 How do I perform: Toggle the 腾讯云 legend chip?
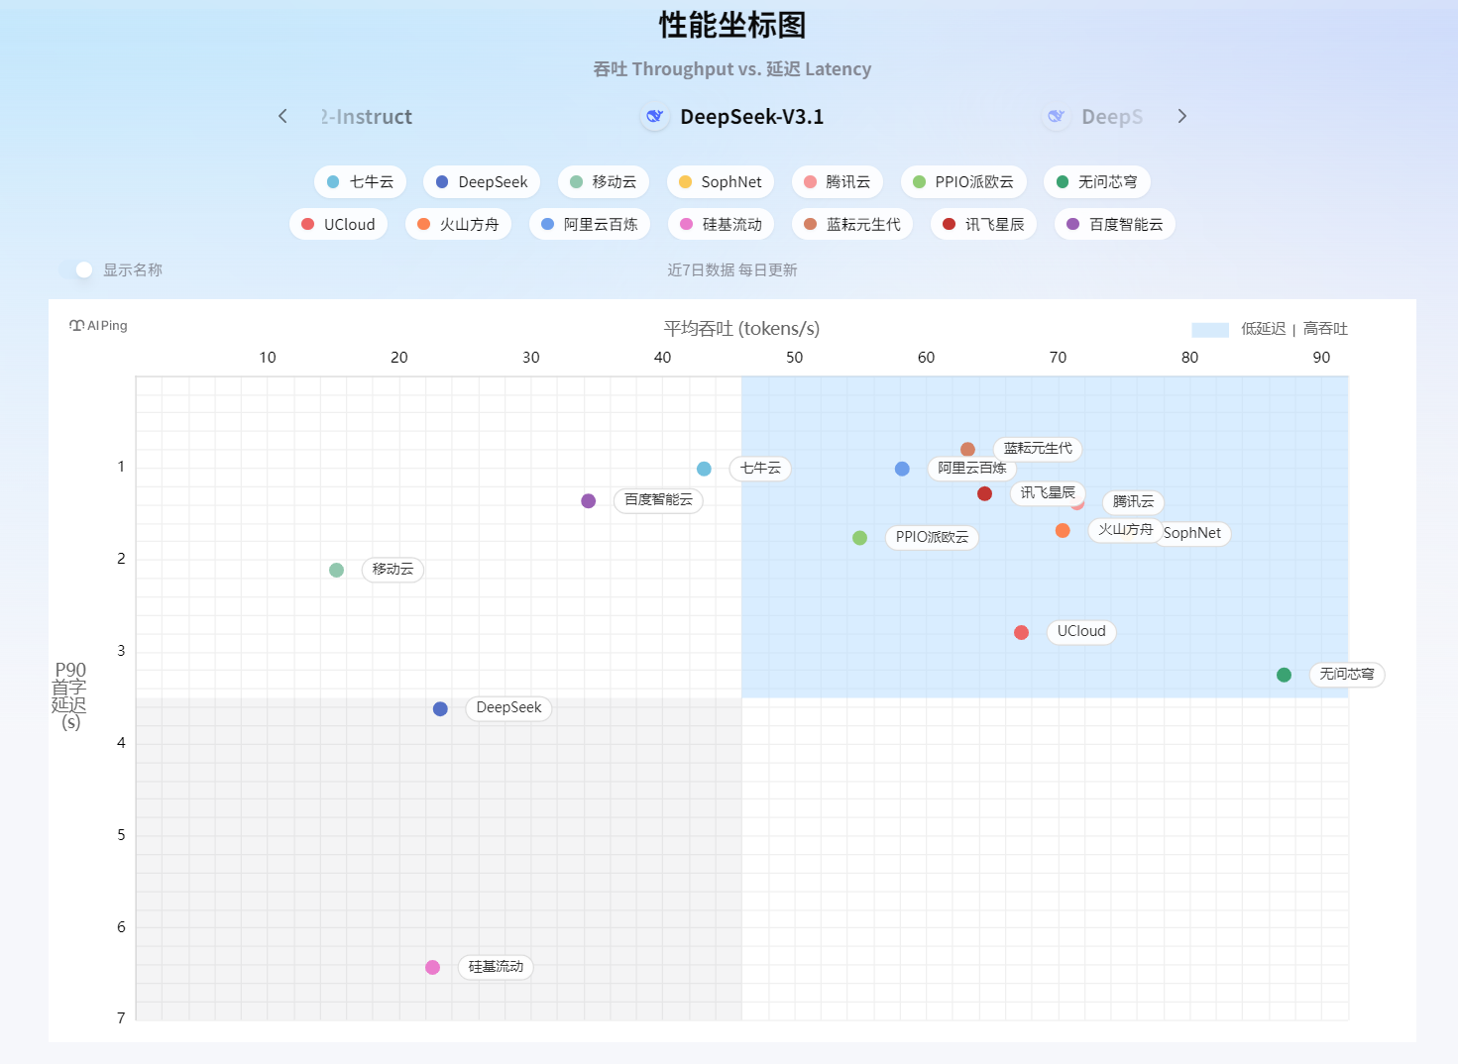pyautogui.click(x=837, y=182)
